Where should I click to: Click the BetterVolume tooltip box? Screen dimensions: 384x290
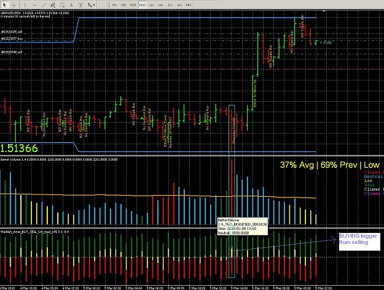pyautogui.click(x=243, y=226)
